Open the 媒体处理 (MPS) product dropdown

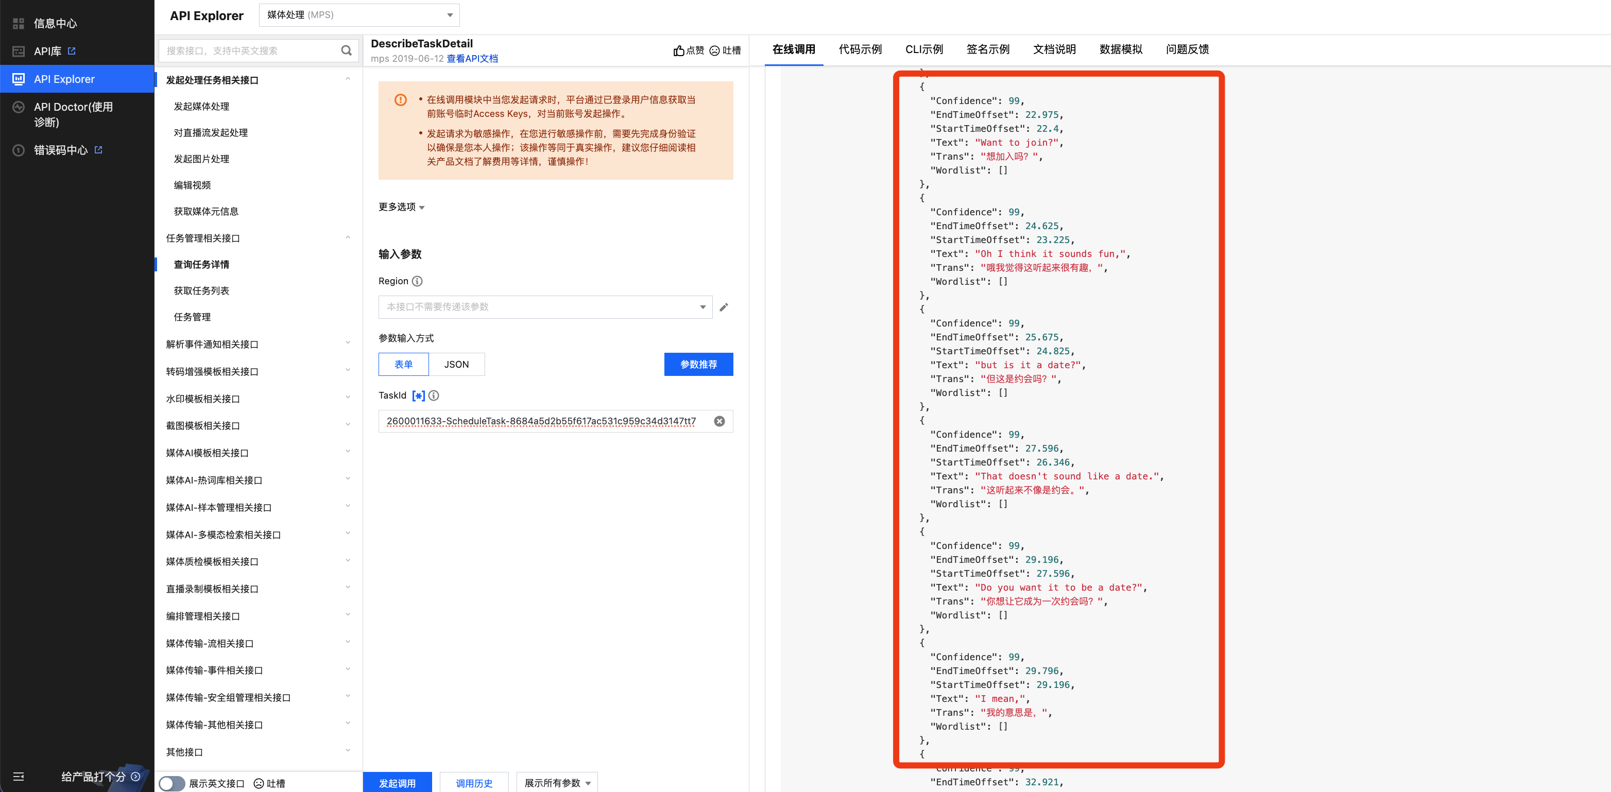pyautogui.click(x=359, y=15)
